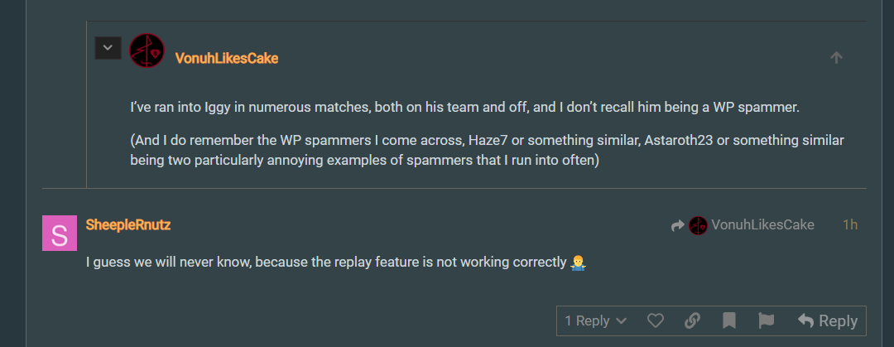Click the chevron beside 1 Reply
The height and width of the screenshot is (347, 894).
click(622, 320)
